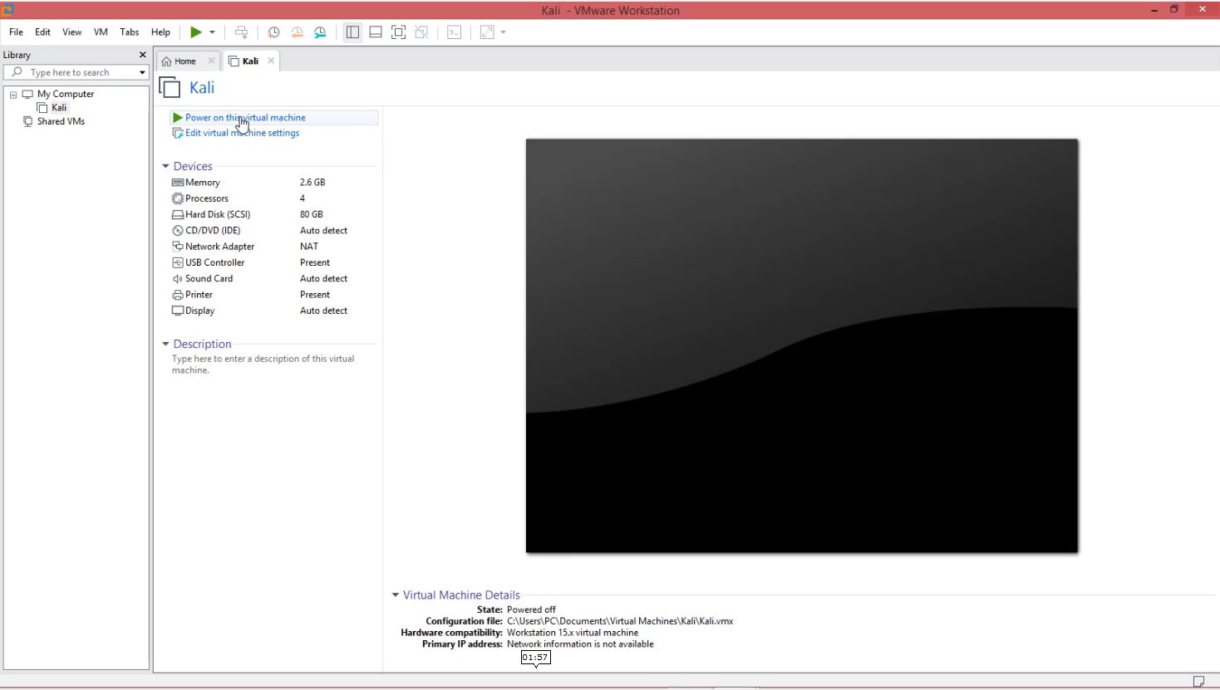
Task: Click the console view toolbar icon
Action: (x=454, y=32)
